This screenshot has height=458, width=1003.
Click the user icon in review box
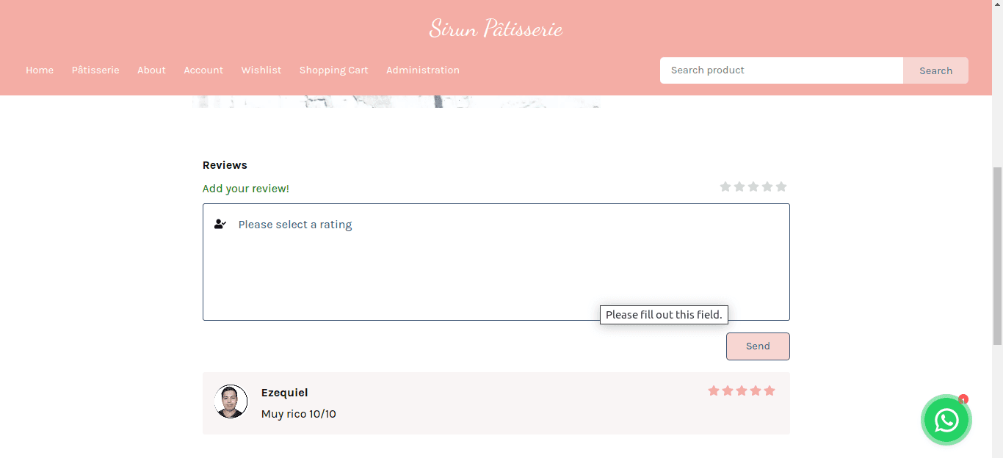click(x=220, y=224)
